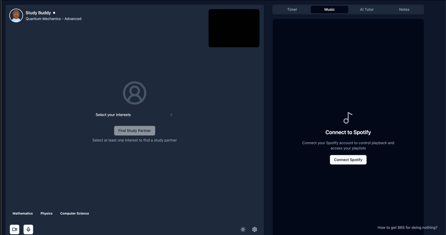Viewport: 446px width, 235px height.
Task: Click the Study Buddy name text
Action: 38,13
